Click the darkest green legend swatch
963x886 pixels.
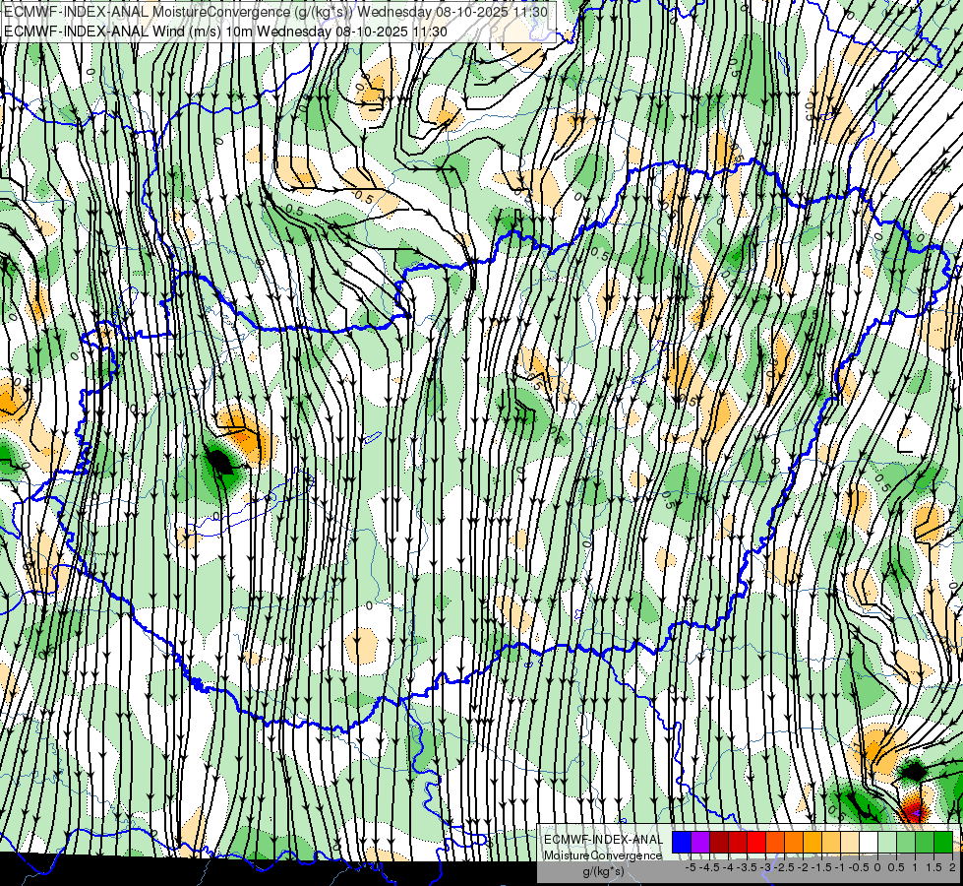pos(943,842)
